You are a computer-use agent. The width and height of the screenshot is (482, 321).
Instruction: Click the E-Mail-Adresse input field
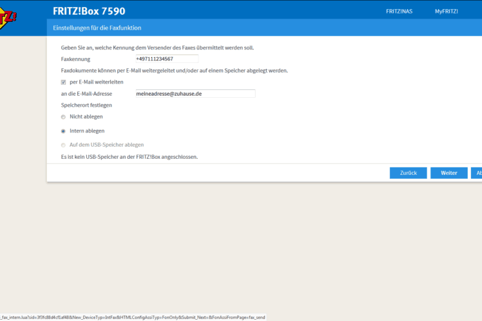[x=195, y=94]
